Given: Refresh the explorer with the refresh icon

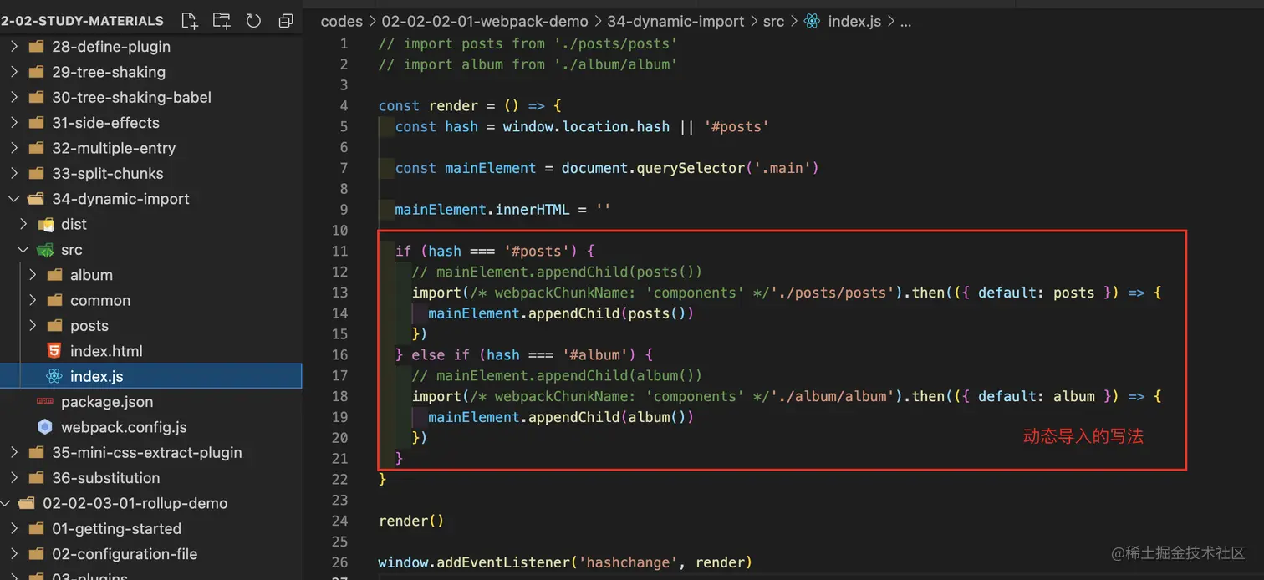Looking at the screenshot, I should [x=253, y=21].
